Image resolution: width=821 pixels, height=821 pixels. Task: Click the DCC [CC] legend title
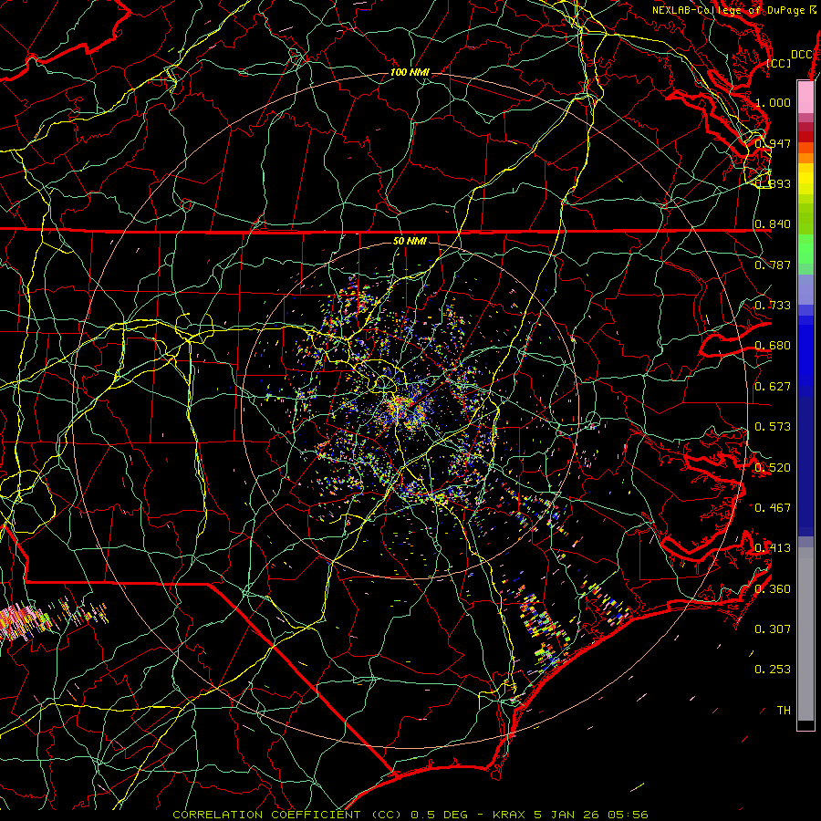pos(790,58)
